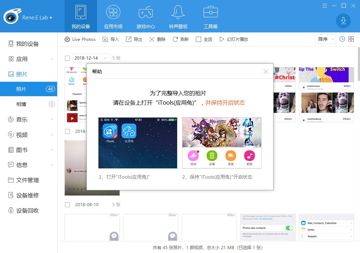
Task: Close the 帮助 help dialog
Action: click(266, 72)
